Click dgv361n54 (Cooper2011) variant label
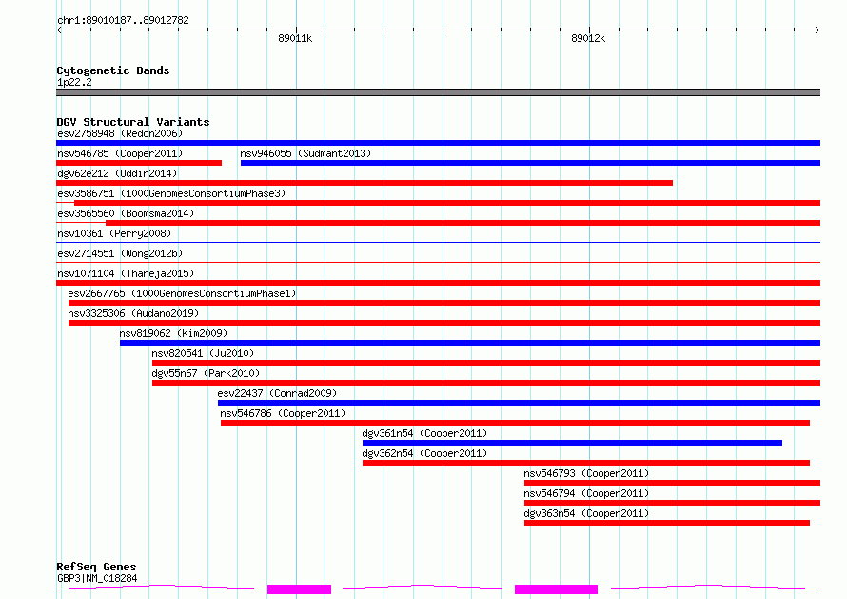The width and height of the screenshot is (847, 599). coord(424,433)
